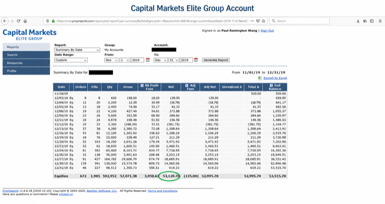
Task: Bookmark this page with the star icon
Action: pos(264,21)
